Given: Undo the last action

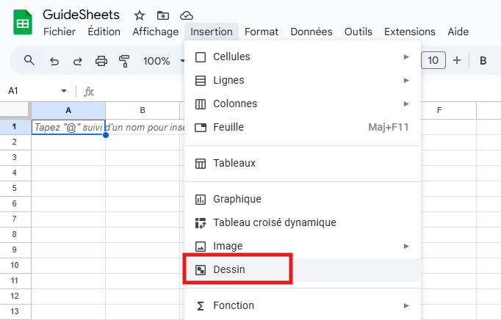Looking at the screenshot, I should click(54, 61).
